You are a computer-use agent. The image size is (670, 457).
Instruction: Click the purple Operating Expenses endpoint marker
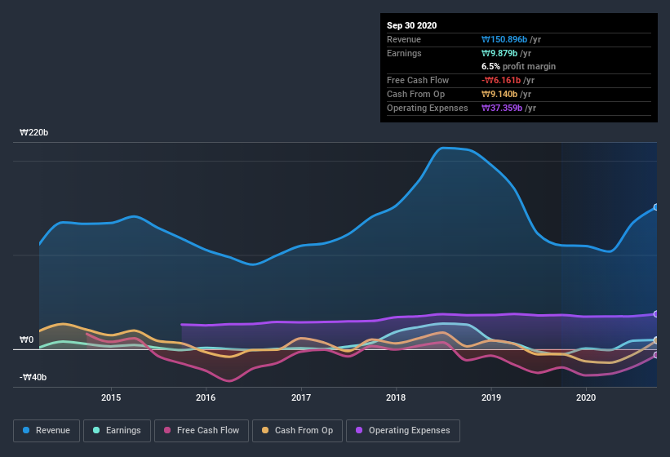pyautogui.click(x=656, y=314)
